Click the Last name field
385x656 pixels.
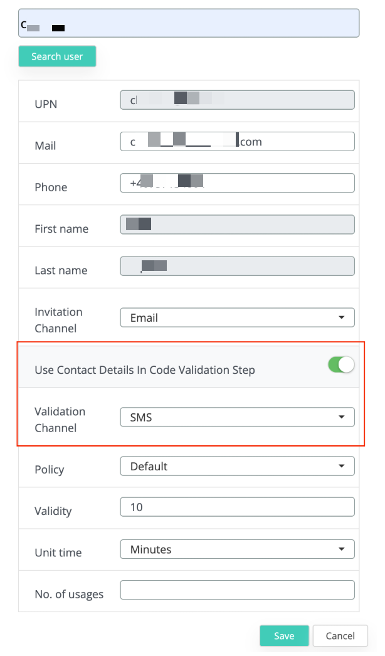(237, 267)
